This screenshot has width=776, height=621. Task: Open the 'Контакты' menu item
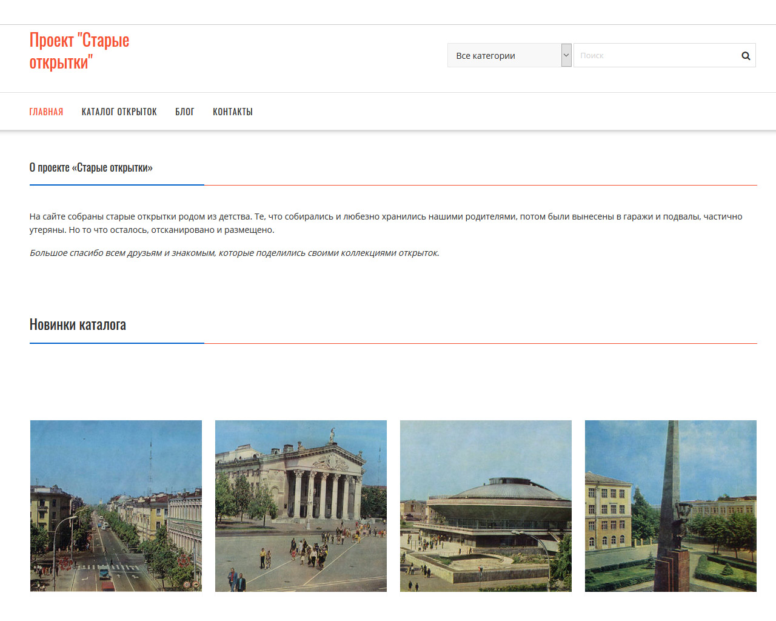click(x=233, y=112)
